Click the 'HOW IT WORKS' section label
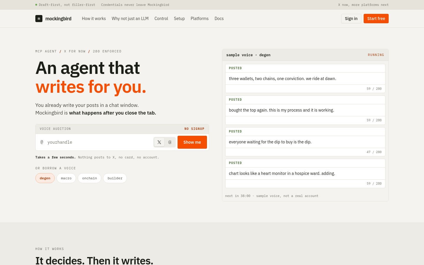The width and height of the screenshot is (424, 265). point(49,249)
